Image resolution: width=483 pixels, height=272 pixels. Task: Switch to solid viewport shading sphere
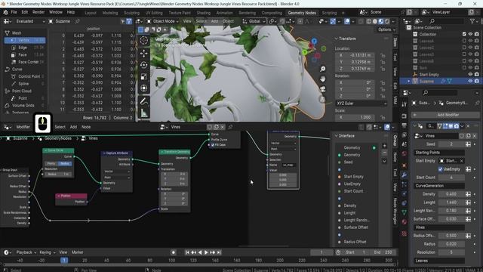tap(375, 21)
